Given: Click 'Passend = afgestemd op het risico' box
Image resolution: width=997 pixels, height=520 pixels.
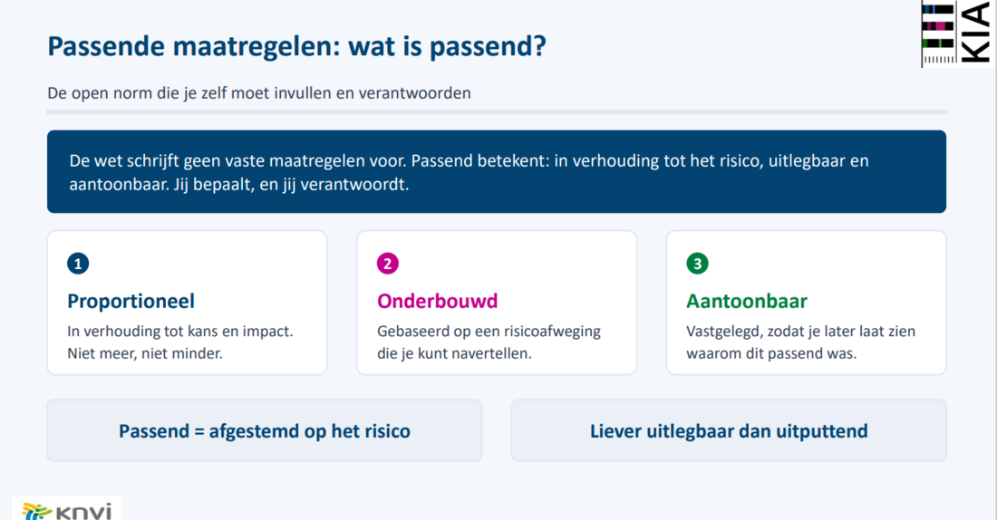Looking at the screenshot, I should click(265, 430).
